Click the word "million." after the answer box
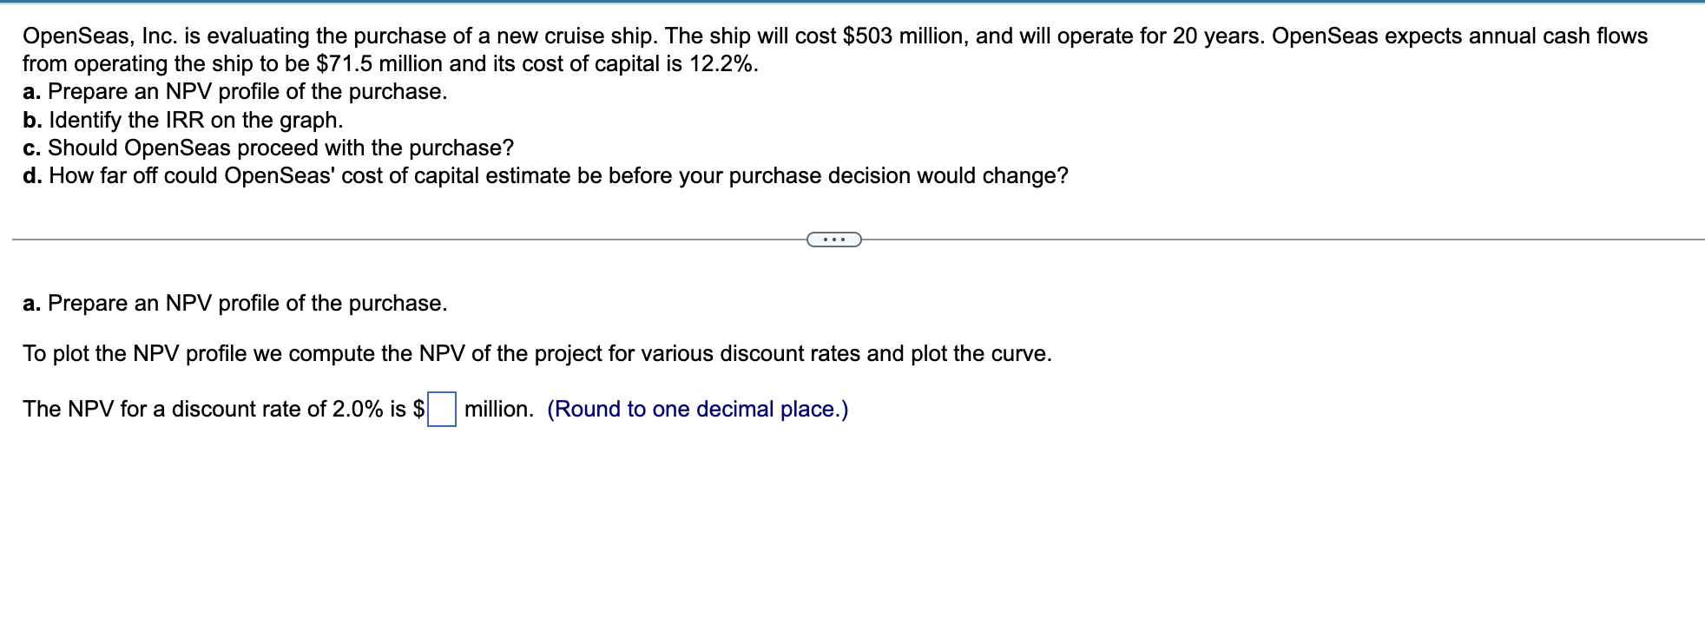The height and width of the screenshot is (637, 1705). point(499,409)
